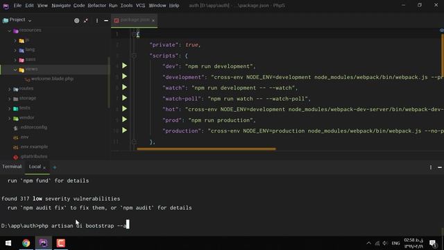Expand the routes folder
This screenshot has height=250, width=444.
point(9,89)
